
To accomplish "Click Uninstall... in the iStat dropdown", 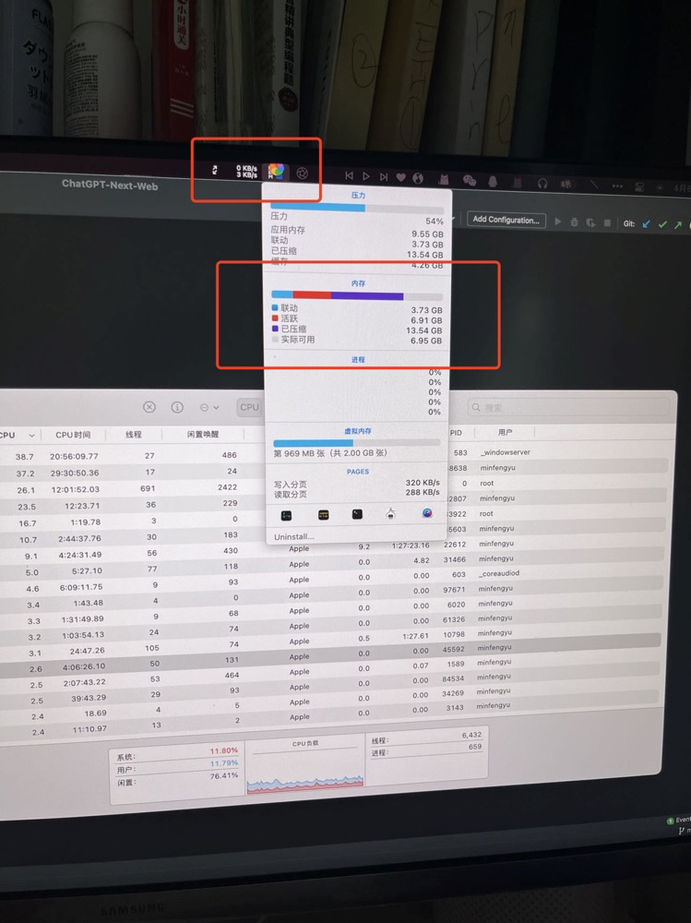I will click(294, 536).
